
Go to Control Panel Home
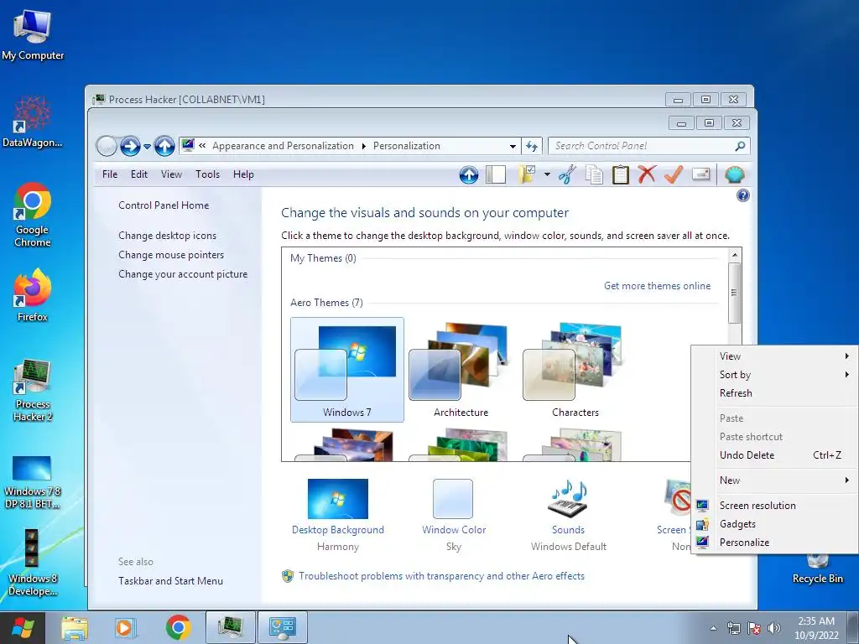[x=164, y=205]
